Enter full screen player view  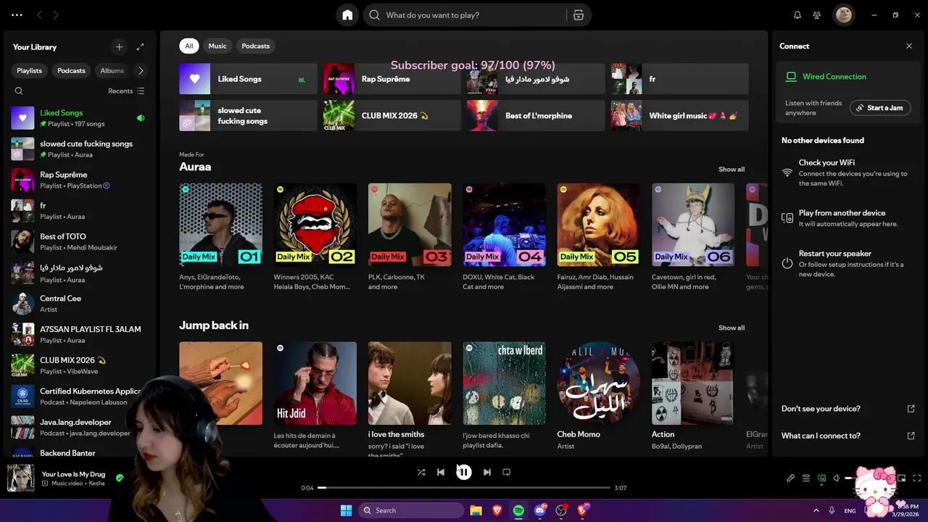click(917, 478)
